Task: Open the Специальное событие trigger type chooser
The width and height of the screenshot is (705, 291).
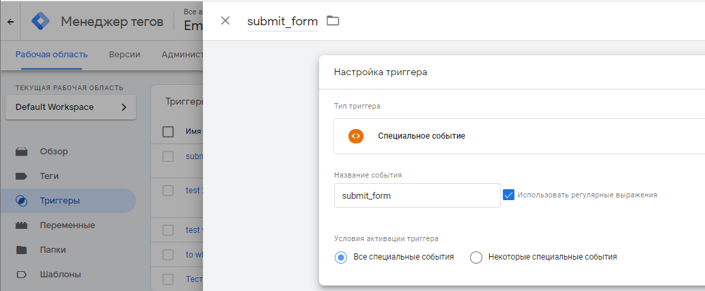Action: (519, 136)
